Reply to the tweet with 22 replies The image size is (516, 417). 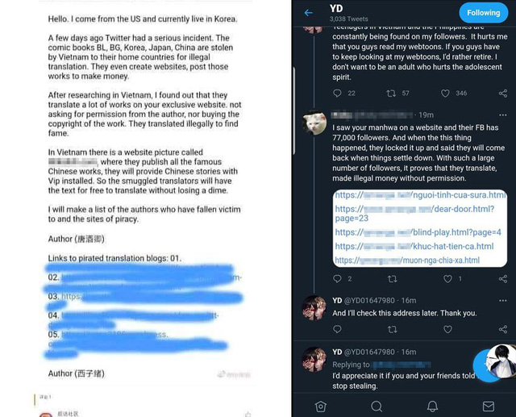[339, 94]
